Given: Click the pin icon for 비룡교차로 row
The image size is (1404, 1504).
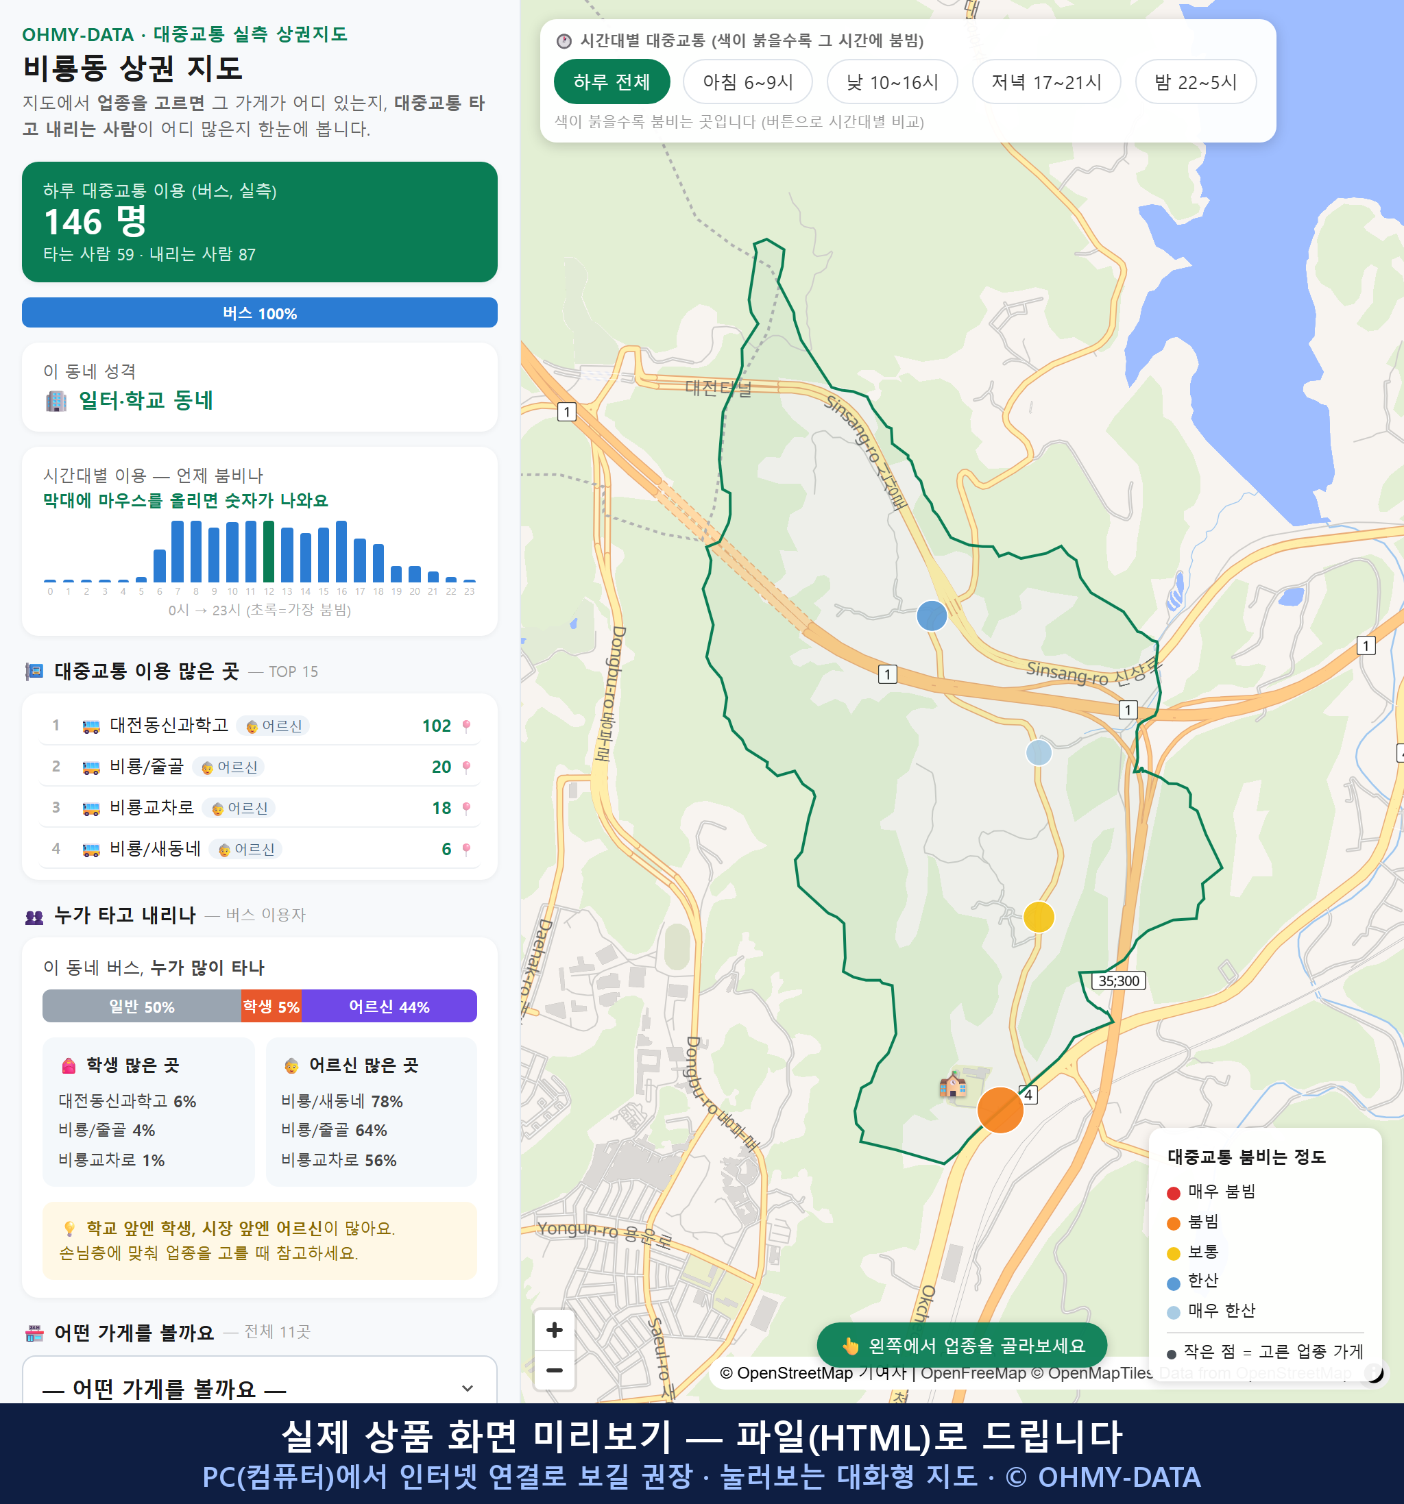Looking at the screenshot, I should (466, 807).
